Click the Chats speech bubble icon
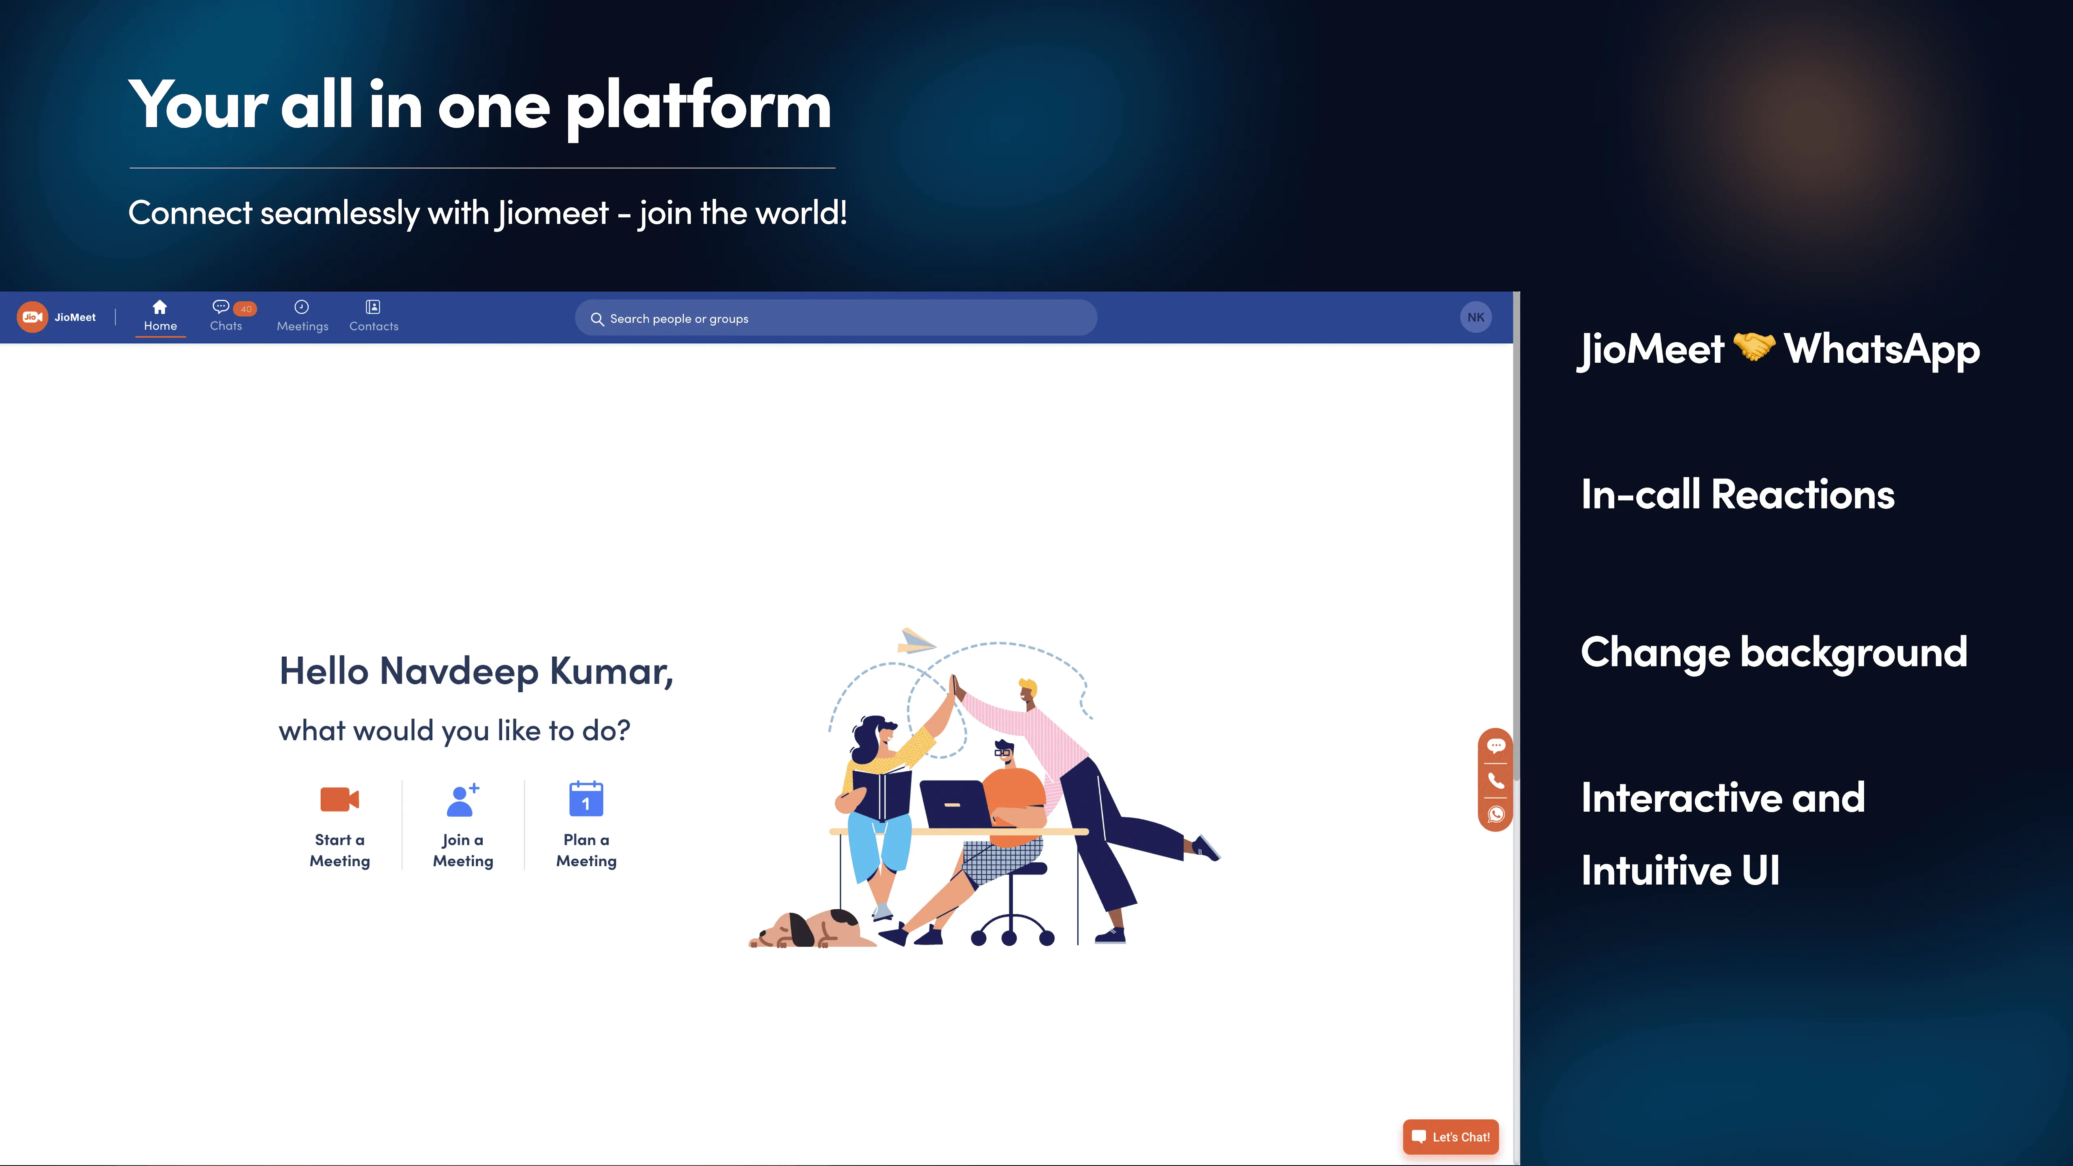Screen dimensions: 2073x1166 click(x=221, y=306)
